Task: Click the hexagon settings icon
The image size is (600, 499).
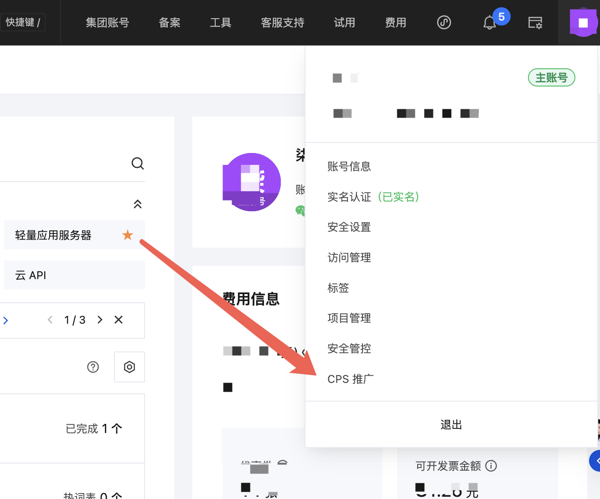Action: click(129, 367)
